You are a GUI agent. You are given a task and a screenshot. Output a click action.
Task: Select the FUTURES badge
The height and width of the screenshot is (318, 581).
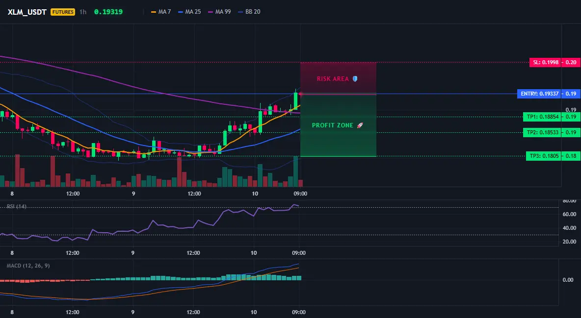(63, 12)
